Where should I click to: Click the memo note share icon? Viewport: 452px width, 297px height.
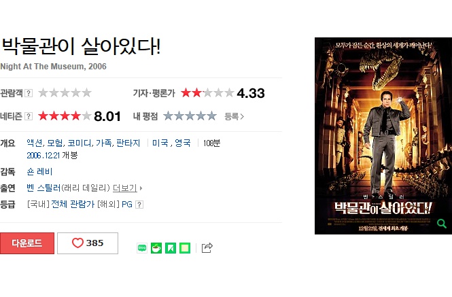coord(185,248)
